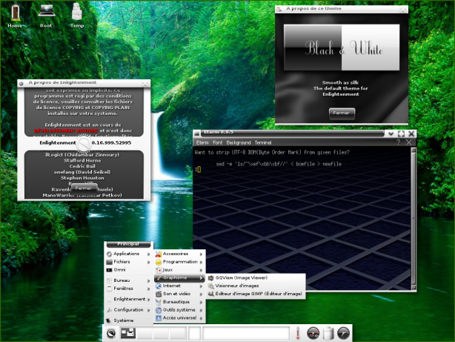455x342 pixels.
Task: Click the CPU frequency gauge on shelf
Action: (313, 334)
